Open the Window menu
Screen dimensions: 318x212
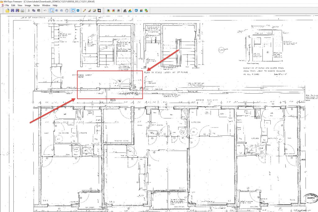click(x=46, y=6)
